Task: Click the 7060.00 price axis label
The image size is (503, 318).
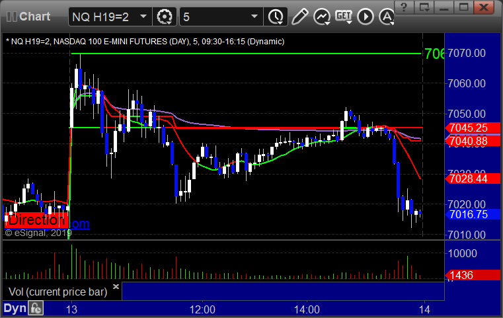Action: point(467,83)
